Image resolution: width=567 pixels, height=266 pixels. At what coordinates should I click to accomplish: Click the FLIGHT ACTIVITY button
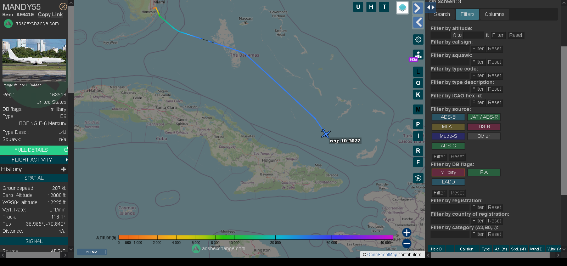tap(32, 160)
